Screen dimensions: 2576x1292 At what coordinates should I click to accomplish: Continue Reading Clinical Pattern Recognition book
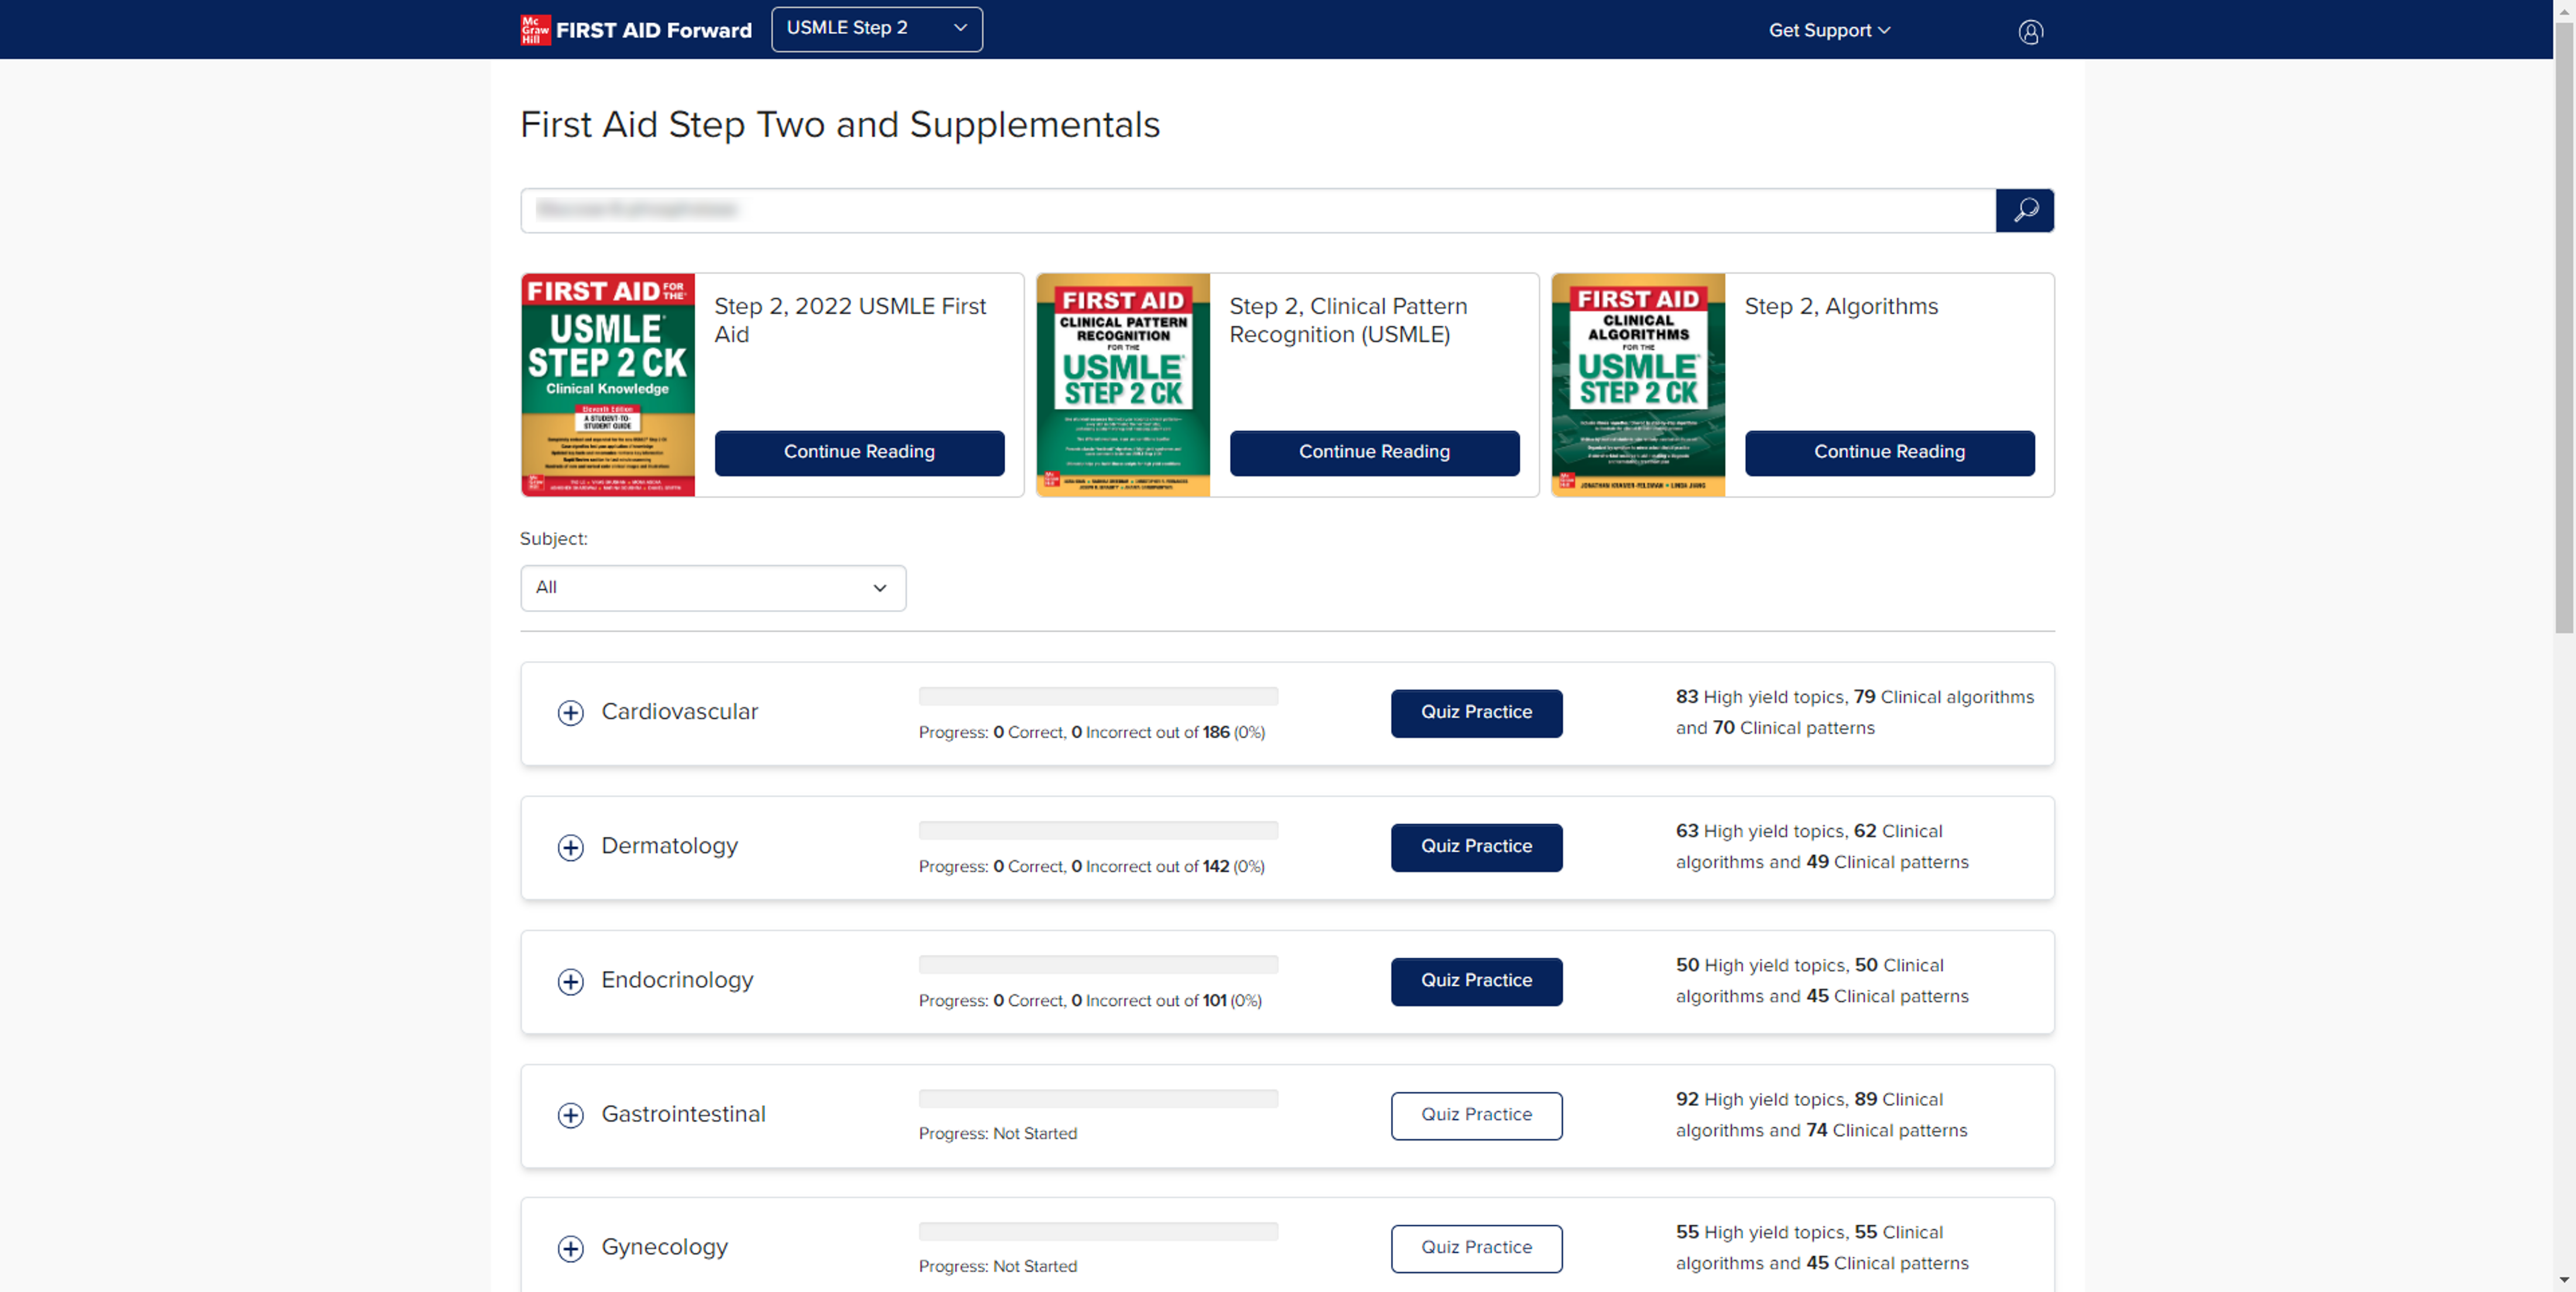point(1373,452)
